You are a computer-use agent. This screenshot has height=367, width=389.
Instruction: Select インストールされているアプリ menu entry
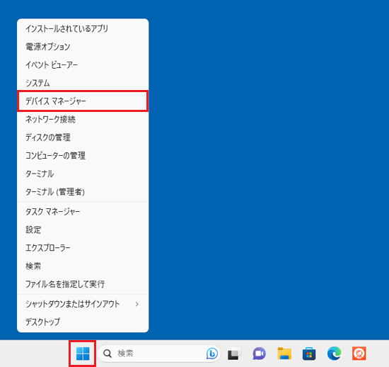pyautogui.click(x=83, y=29)
